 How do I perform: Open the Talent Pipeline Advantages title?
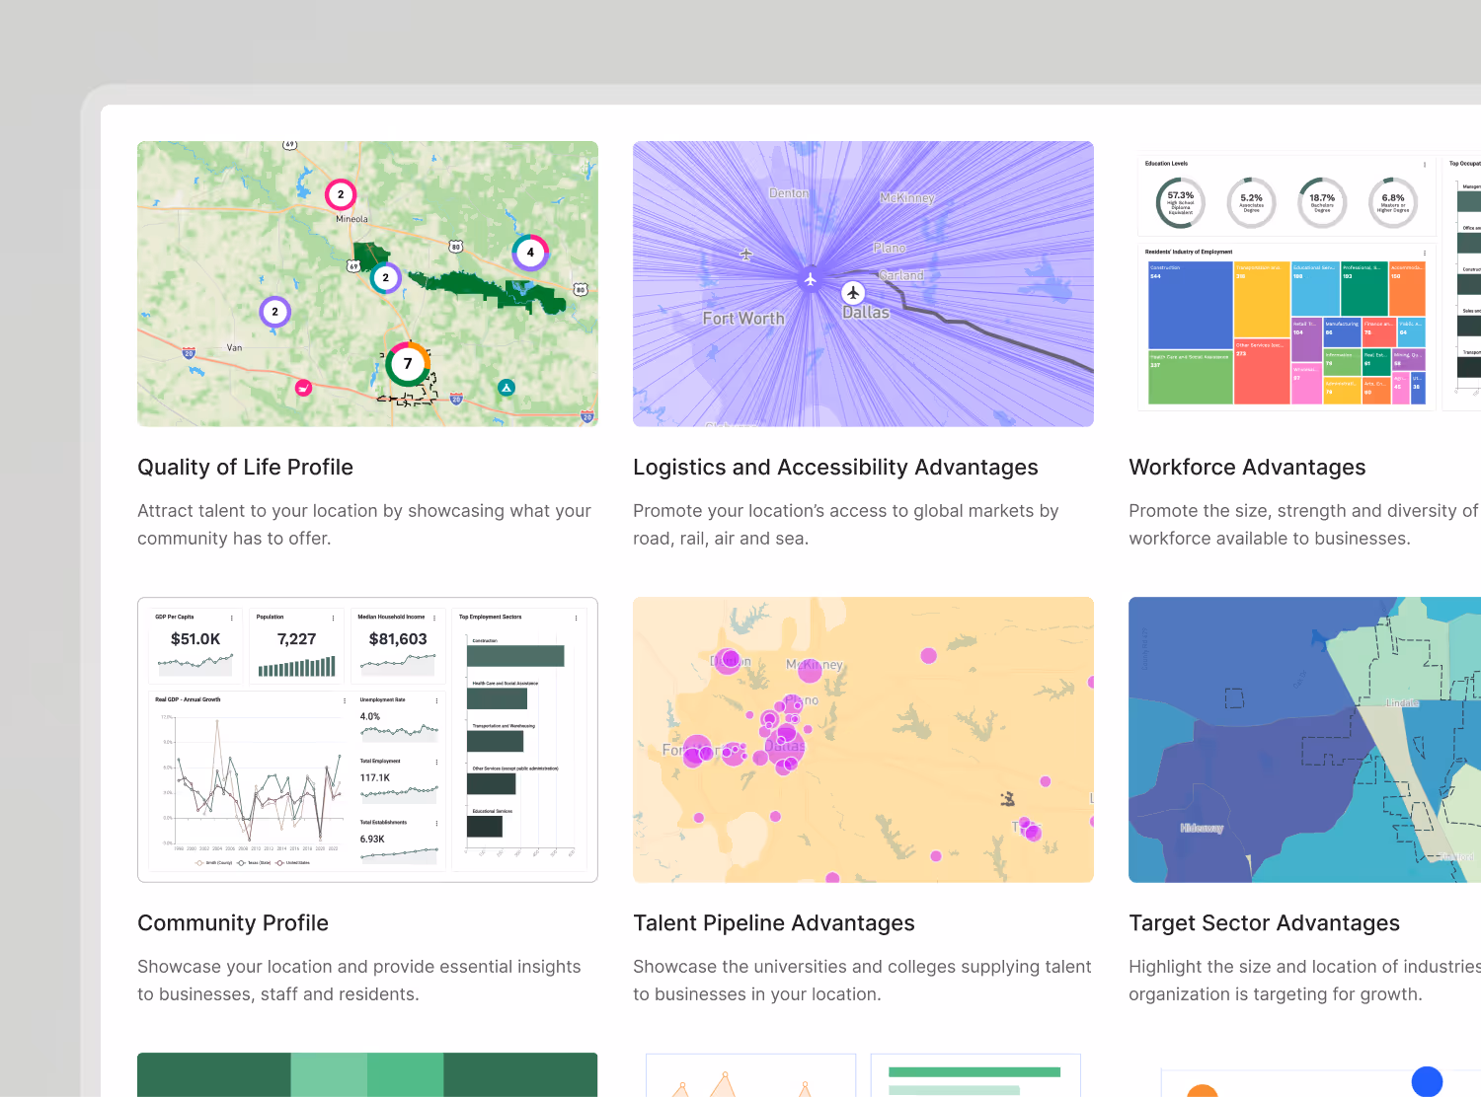(x=774, y=923)
